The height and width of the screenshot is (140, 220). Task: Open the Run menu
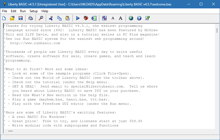point(23,11)
